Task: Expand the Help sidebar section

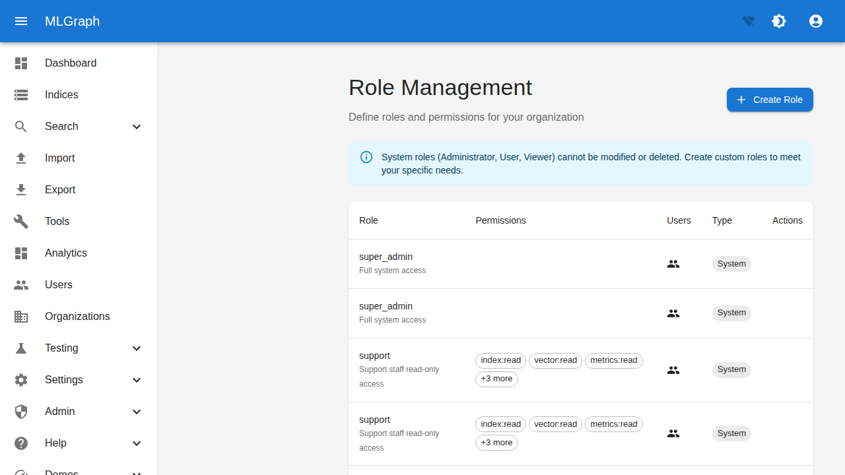Action: tap(137, 443)
